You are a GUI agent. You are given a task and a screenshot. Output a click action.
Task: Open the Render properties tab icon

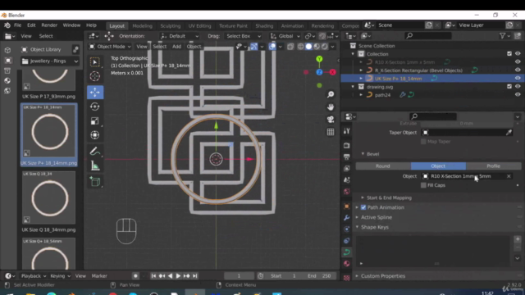tap(346, 146)
